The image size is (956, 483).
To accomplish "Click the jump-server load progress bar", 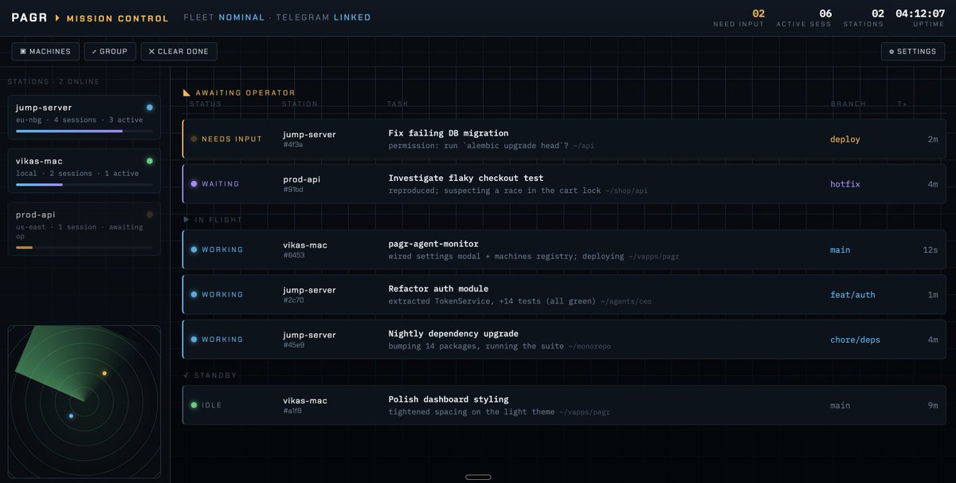I will (x=84, y=131).
